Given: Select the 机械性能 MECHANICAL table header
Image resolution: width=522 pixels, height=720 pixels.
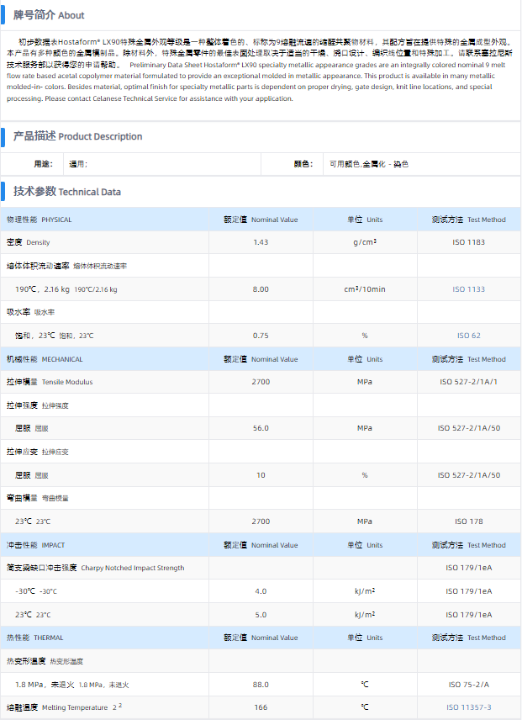Looking at the screenshot, I should tap(45, 359).
